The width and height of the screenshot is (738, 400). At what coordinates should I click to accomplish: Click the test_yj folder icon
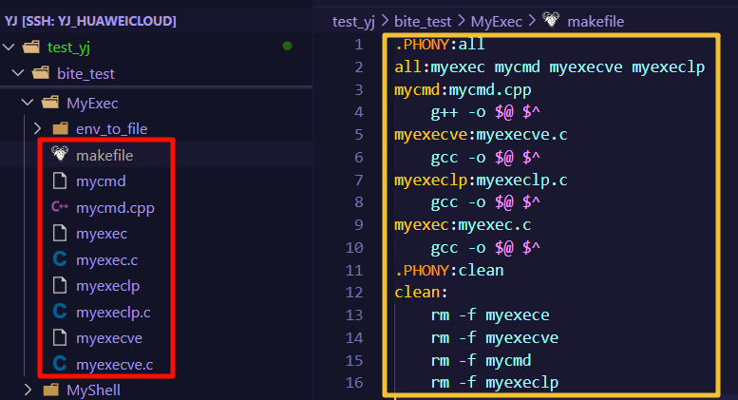pos(31,48)
